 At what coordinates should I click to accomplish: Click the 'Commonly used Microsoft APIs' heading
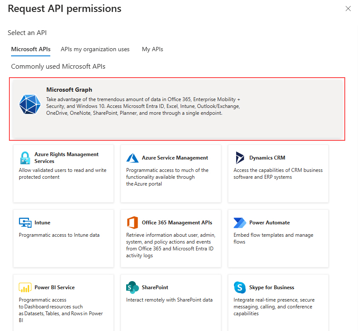tap(58, 67)
